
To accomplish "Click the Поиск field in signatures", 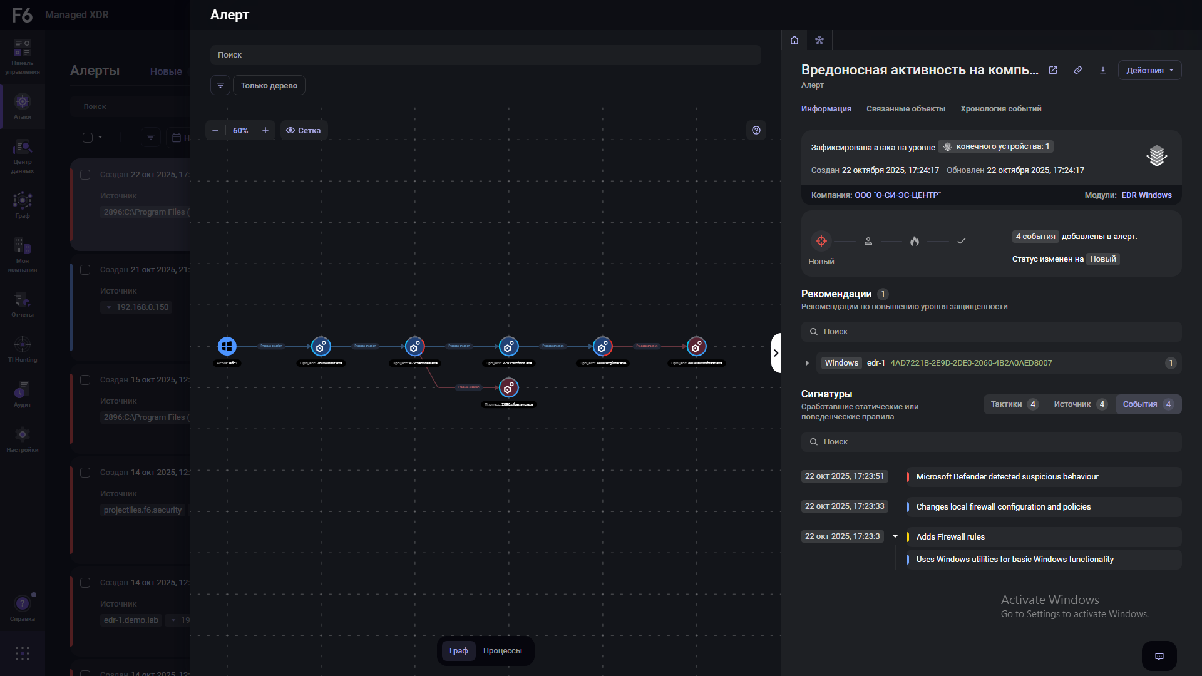I will click(992, 442).
